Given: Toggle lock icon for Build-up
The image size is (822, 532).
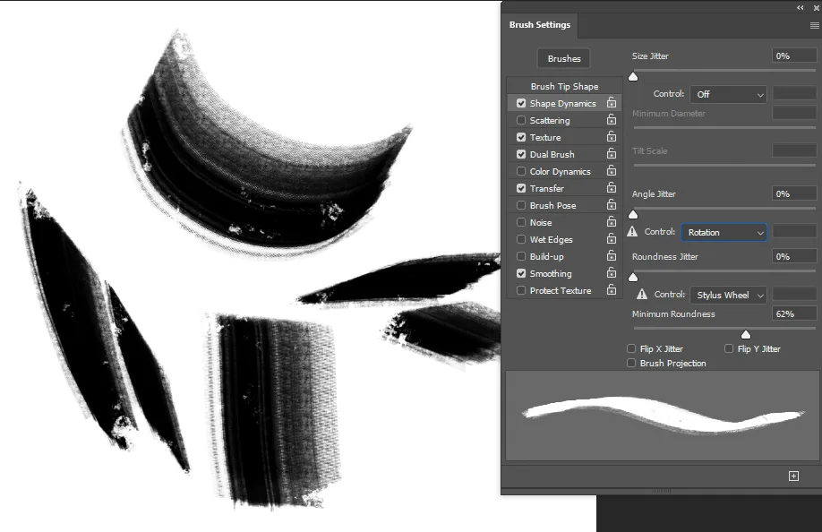Looking at the screenshot, I should (x=612, y=256).
